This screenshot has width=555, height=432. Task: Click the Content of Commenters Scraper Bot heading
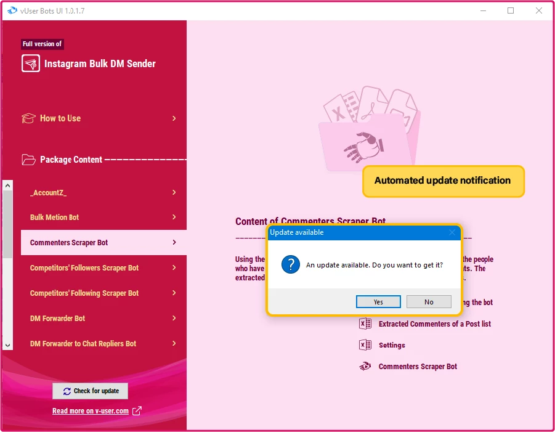pyautogui.click(x=310, y=221)
